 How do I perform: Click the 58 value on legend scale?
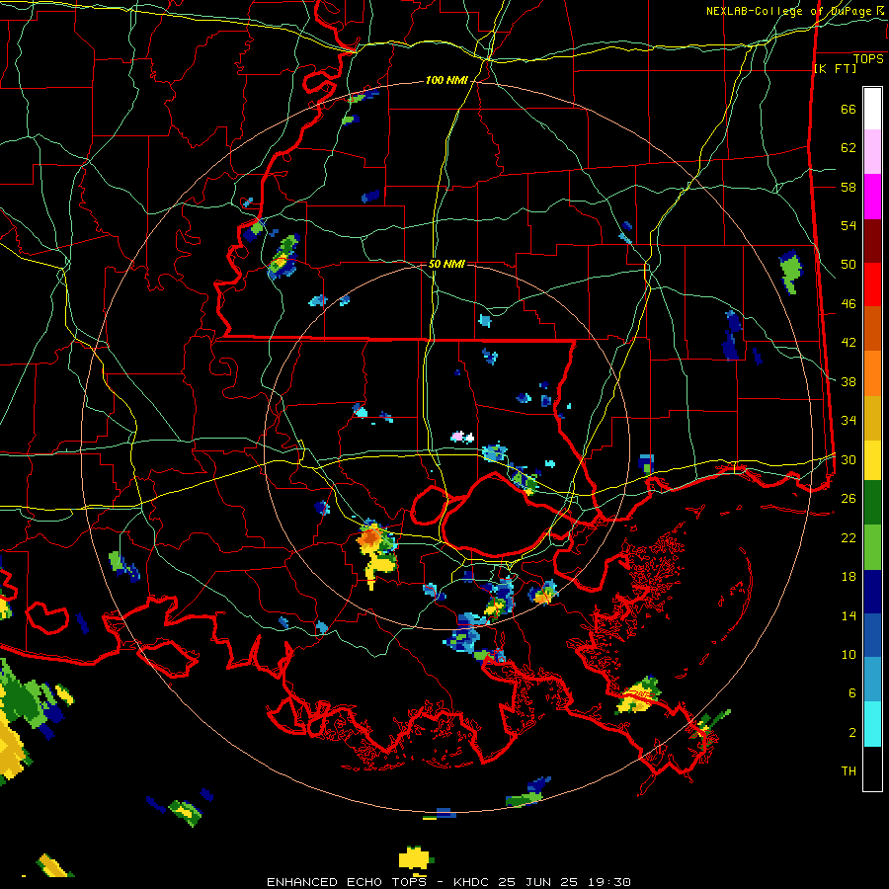click(x=849, y=187)
